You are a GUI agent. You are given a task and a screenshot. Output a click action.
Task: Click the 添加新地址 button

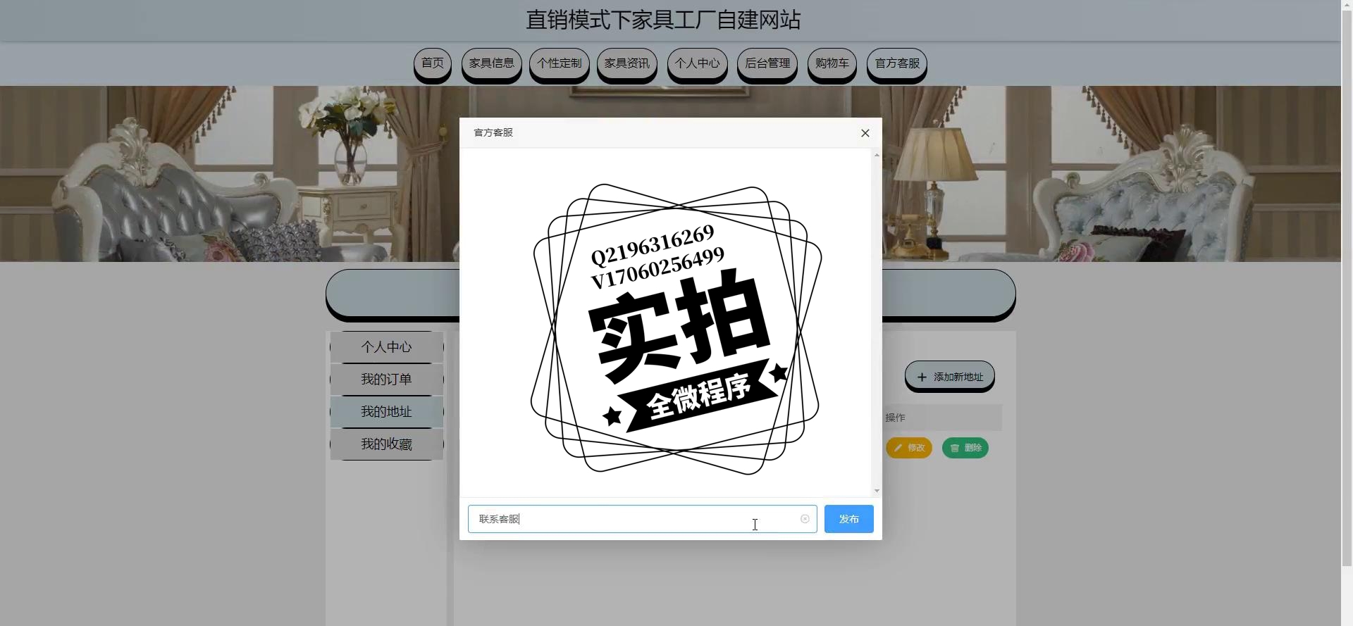click(x=950, y=377)
